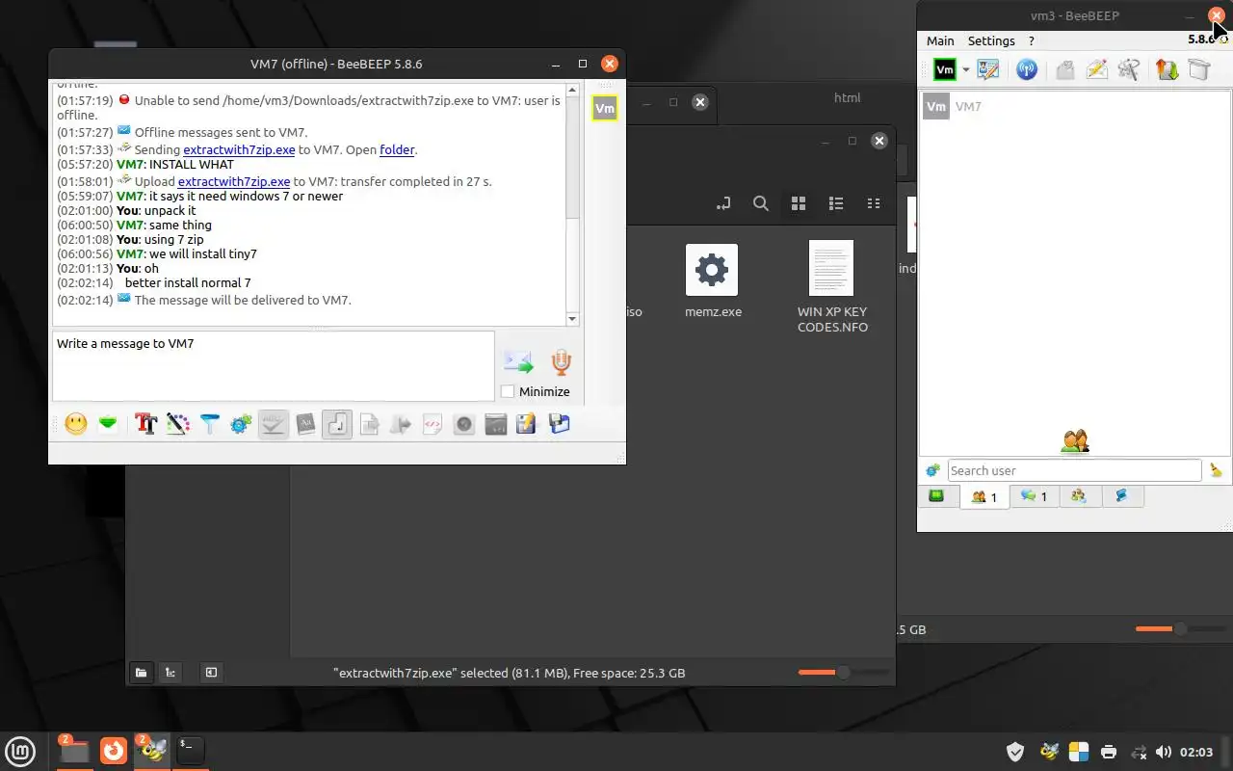Viewport: 1233px width, 771px height.
Task: Click the gray round record icon
Action: click(x=464, y=423)
